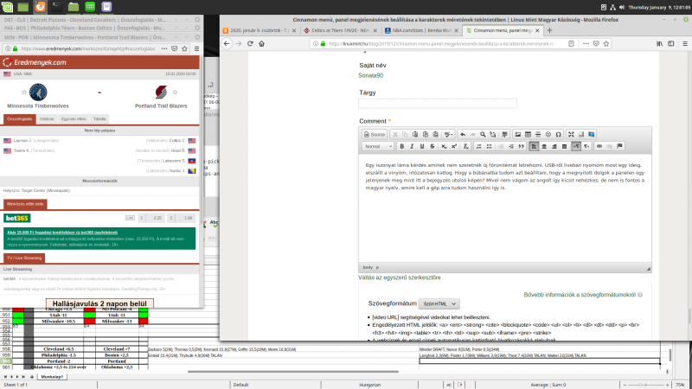Open the spreadsheet app from the panel

tap(90, 7)
